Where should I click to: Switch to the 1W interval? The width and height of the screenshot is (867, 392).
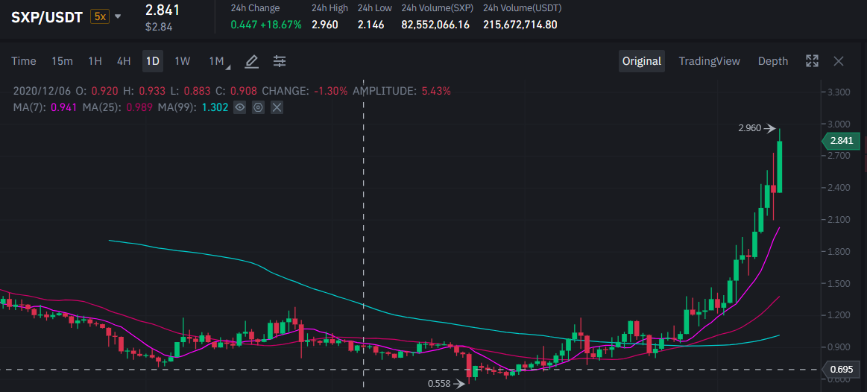[x=183, y=61]
